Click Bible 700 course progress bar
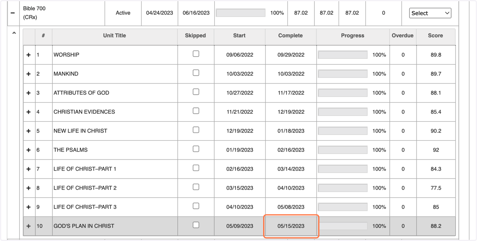This screenshot has width=477, height=241. pos(240,13)
